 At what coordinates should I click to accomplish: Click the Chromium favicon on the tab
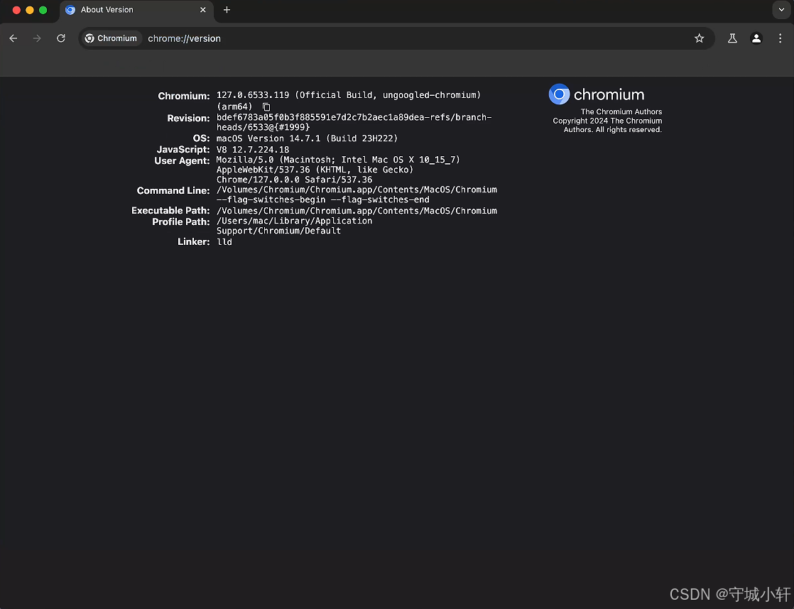pos(70,11)
